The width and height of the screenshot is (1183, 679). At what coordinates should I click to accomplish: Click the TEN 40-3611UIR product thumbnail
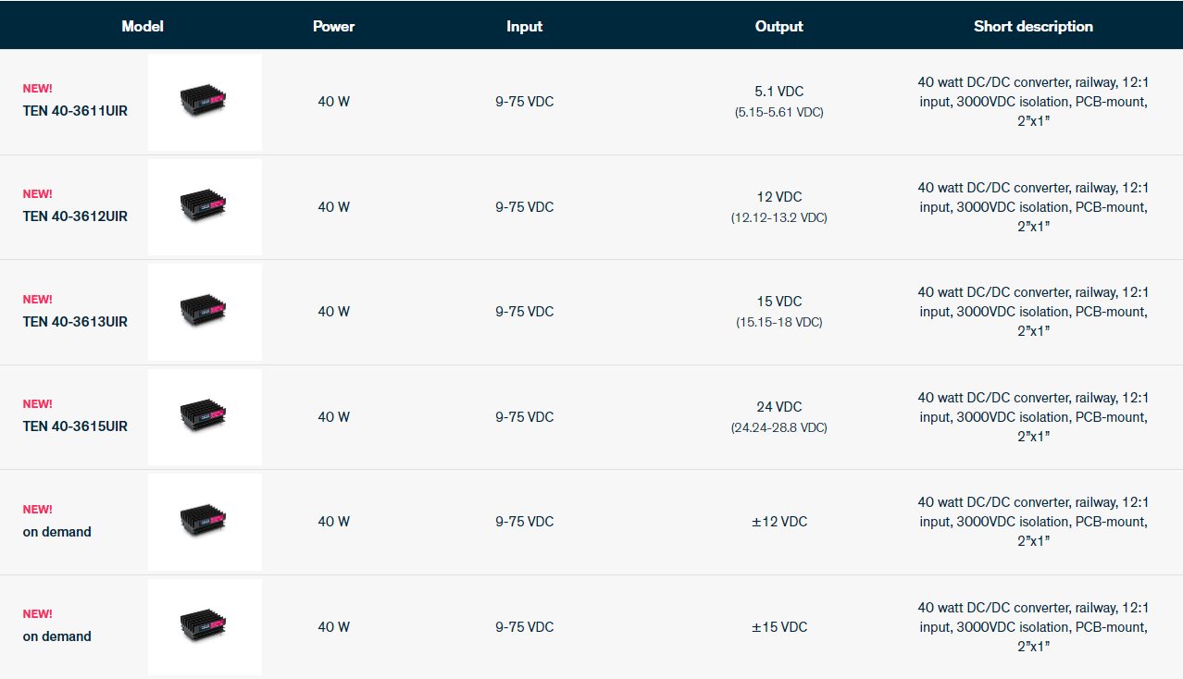(205, 101)
